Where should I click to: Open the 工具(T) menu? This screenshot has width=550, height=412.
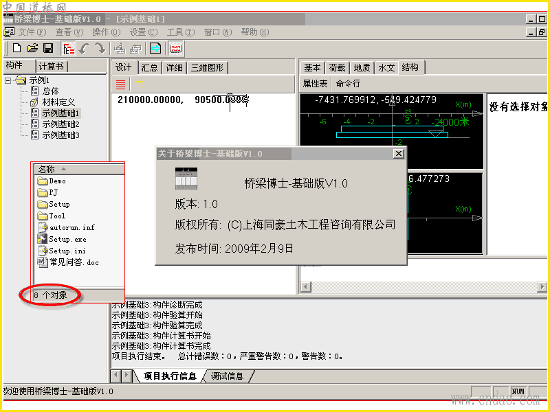click(180, 32)
